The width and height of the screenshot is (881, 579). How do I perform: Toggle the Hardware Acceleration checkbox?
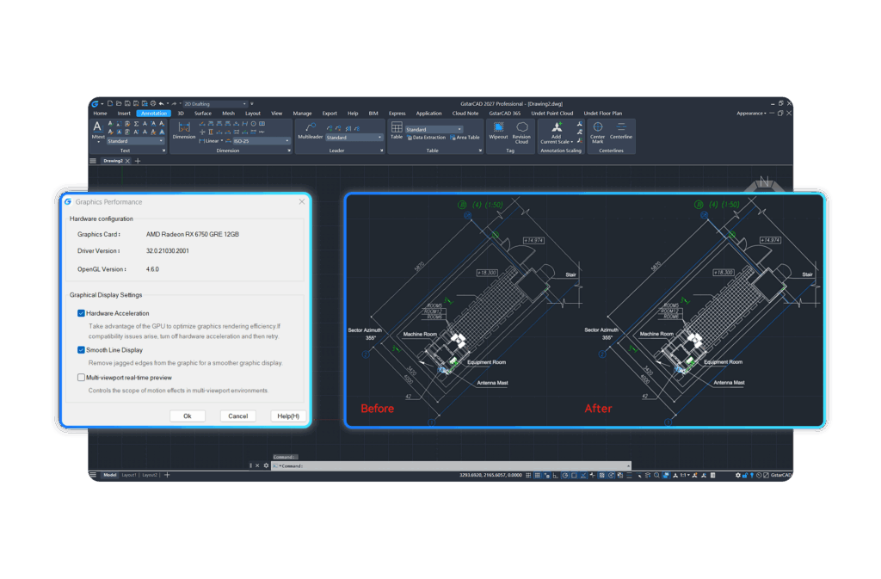click(x=81, y=313)
